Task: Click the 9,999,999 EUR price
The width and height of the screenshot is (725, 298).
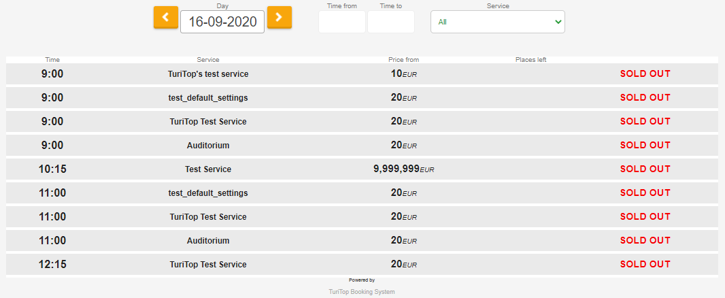Action: click(x=404, y=169)
